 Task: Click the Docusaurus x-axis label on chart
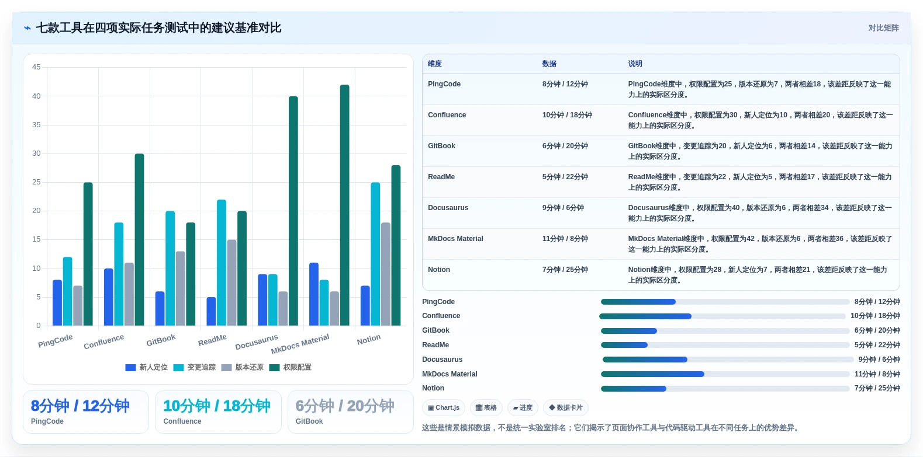(257, 342)
